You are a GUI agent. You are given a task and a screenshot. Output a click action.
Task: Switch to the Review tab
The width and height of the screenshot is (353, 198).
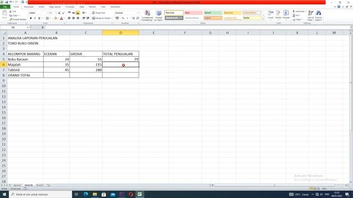click(x=92, y=7)
